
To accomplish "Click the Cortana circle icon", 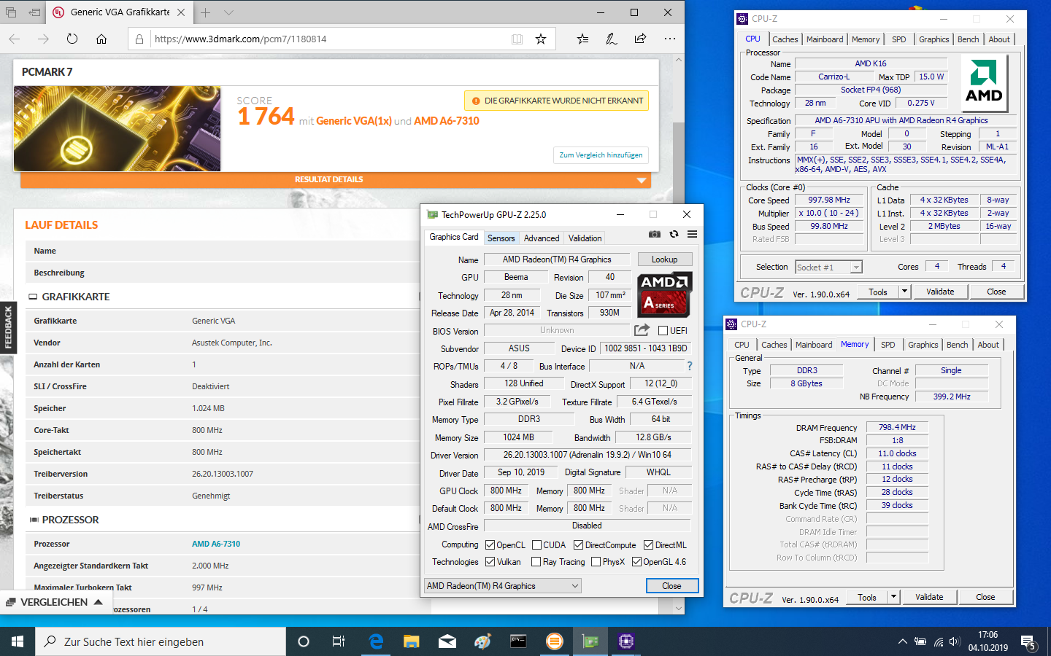I will [x=304, y=641].
